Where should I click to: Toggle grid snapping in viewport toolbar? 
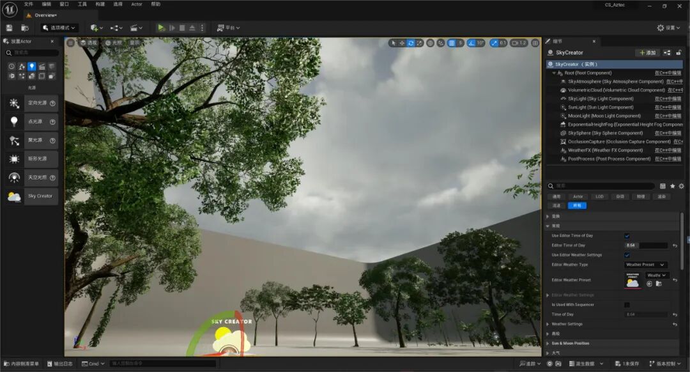(x=452, y=43)
